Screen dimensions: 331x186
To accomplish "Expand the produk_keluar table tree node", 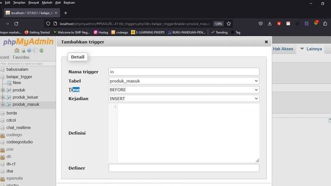I will pos(3,98).
